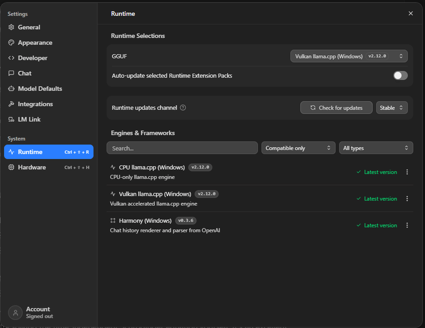
Task: Select the Model Defaults sidebar icon
Action: click(11, 89)
